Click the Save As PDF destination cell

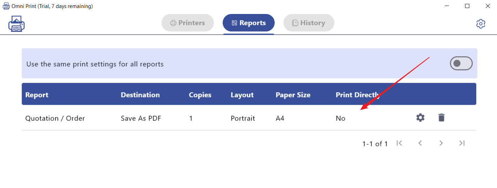pos(141,118)
